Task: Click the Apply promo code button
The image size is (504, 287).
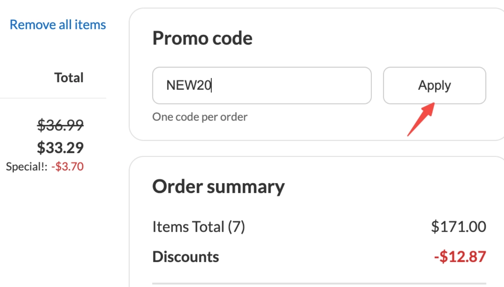Action: [x=434, y=85]
